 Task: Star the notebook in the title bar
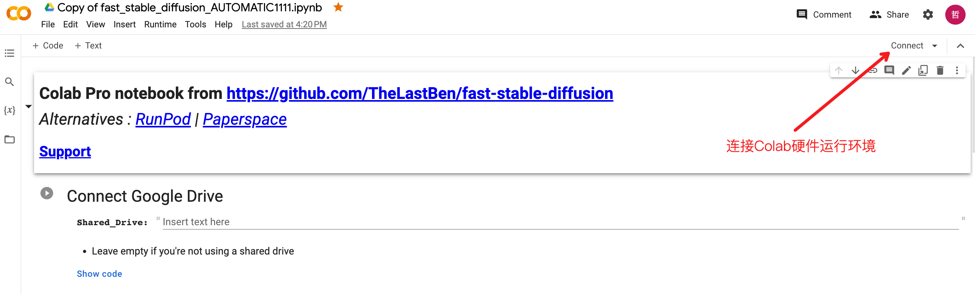pos(338,7)
